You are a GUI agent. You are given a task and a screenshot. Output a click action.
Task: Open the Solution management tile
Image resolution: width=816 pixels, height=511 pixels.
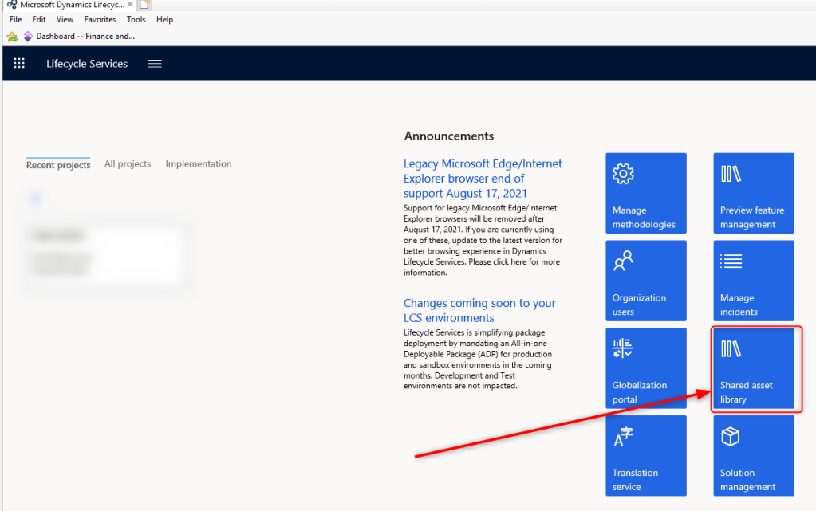click(x=753, y=455)
